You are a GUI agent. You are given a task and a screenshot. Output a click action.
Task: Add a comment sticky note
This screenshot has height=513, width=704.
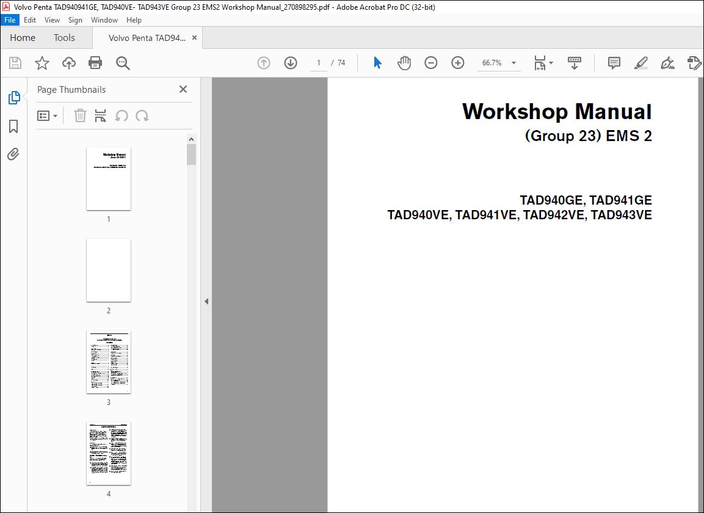coord(614,63)
